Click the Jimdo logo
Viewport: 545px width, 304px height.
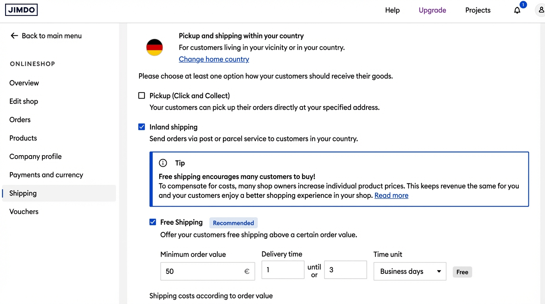click(x=21, y=10)
